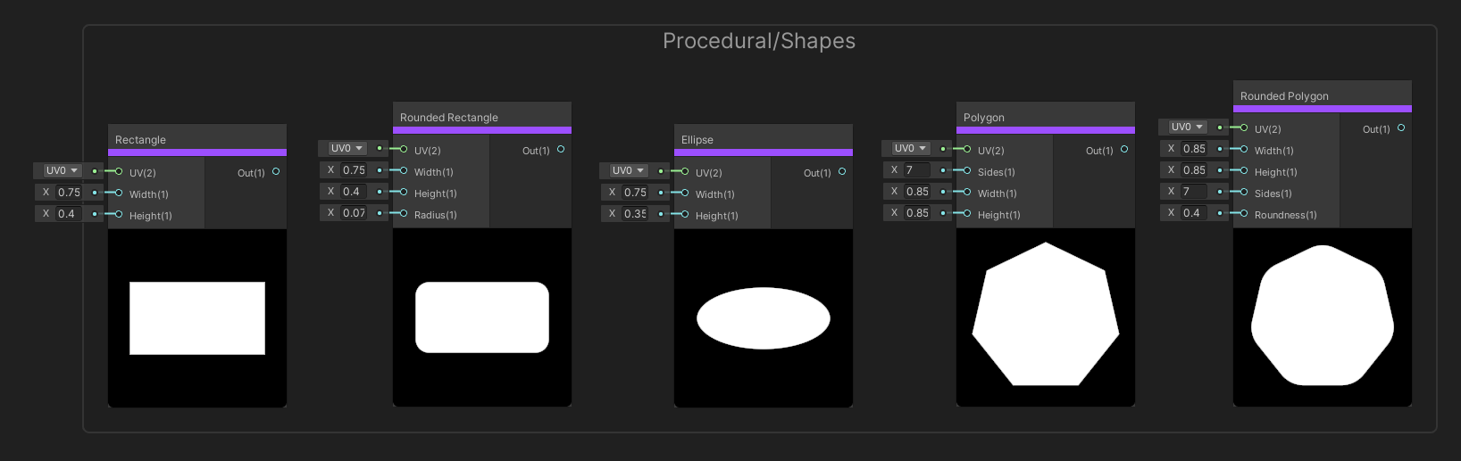
Task: Click the Rounded Rectangle Height(1) input port
Action: (x=404, y=192)
